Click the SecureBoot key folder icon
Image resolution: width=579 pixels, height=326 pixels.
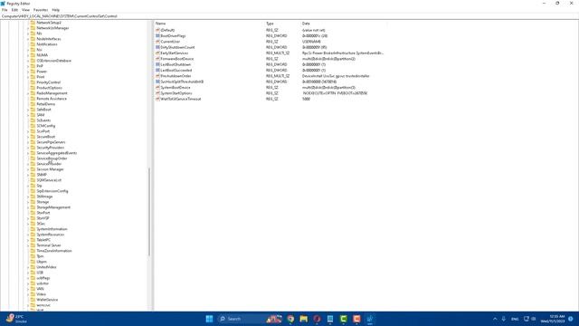tap(33, 137)
